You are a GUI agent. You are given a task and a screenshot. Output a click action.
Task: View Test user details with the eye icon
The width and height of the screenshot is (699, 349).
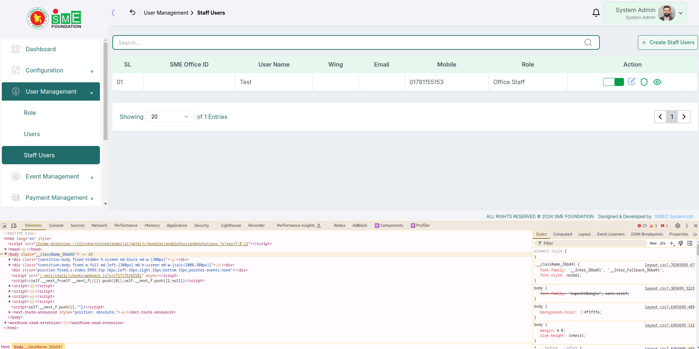tap(657, 82)
